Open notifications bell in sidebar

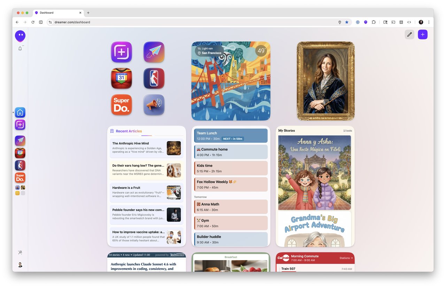point(20,49)
